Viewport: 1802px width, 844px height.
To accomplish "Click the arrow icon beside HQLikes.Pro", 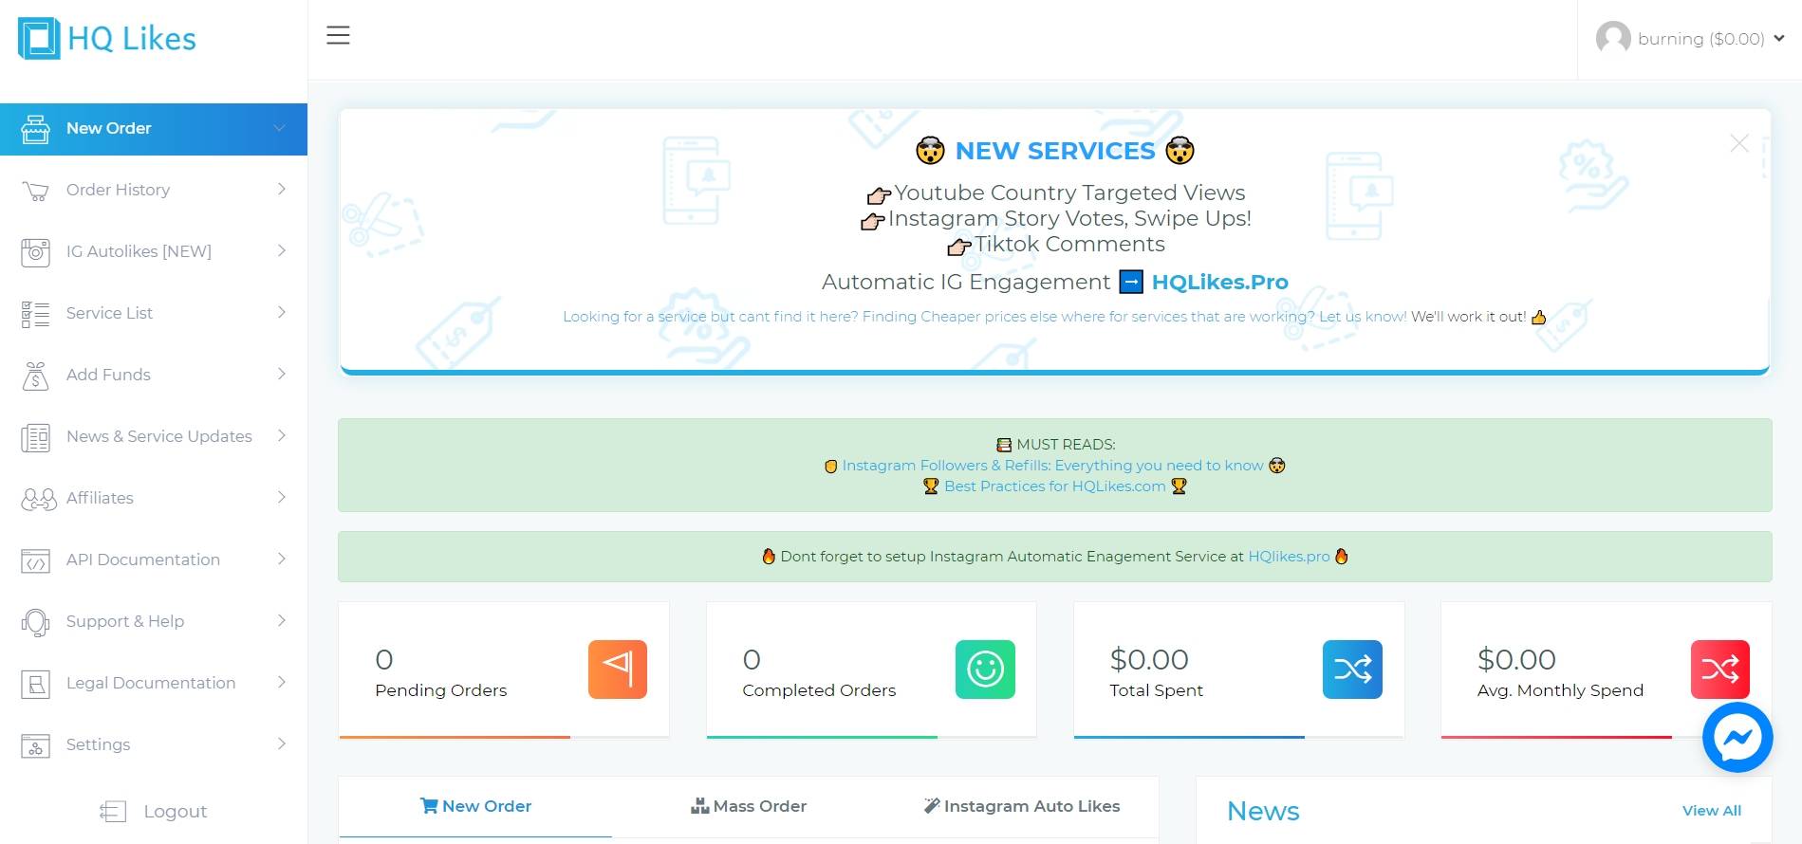I will (1131, 282).
